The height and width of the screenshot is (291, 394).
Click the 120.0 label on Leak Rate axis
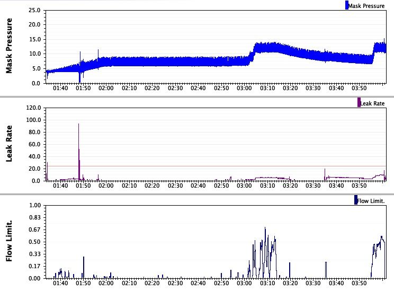click(33, 108)
